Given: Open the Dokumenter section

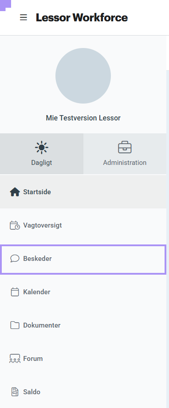Looking at the screenshot, I should (83, 325).
